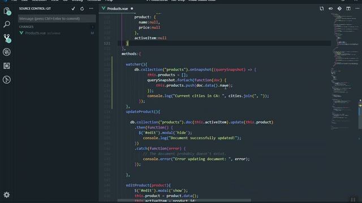This screenshot has height=203, width=362.
Task: Click the 'activeItem:null' line
Action: 150,38
